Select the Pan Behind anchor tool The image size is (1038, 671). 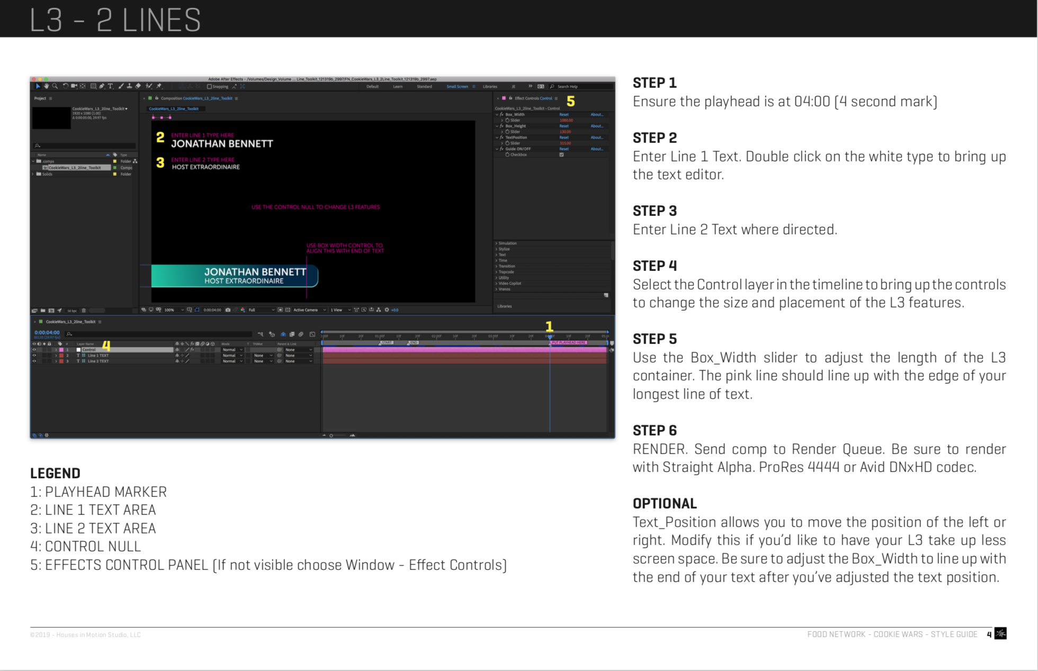click(x=83, y=86)
